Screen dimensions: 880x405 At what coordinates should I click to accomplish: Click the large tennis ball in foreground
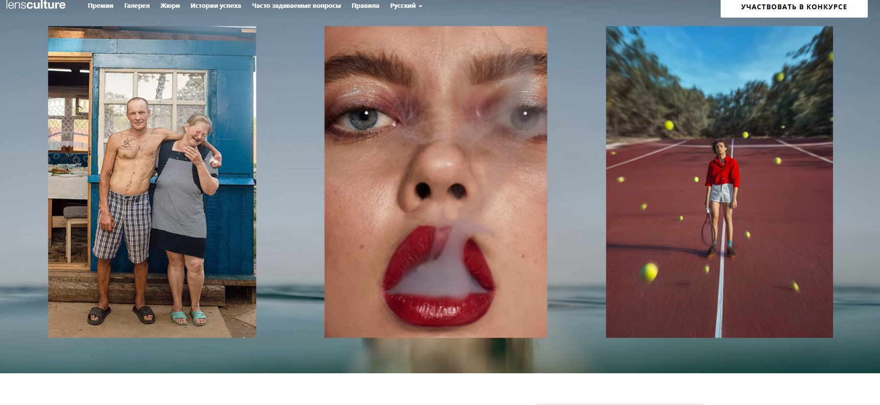(x=649, y=272)
